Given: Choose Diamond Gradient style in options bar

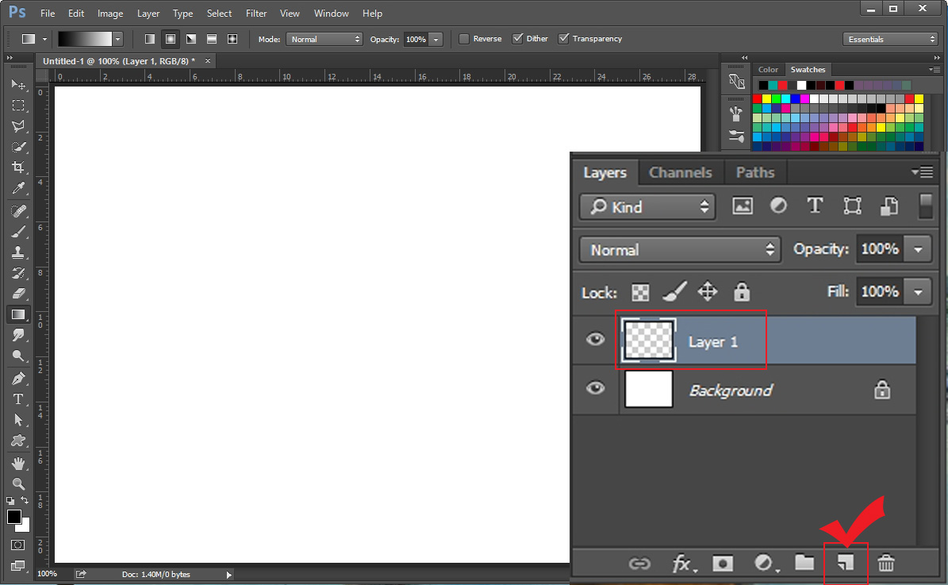Looking at the screenshot, I should tap(232, 39).
